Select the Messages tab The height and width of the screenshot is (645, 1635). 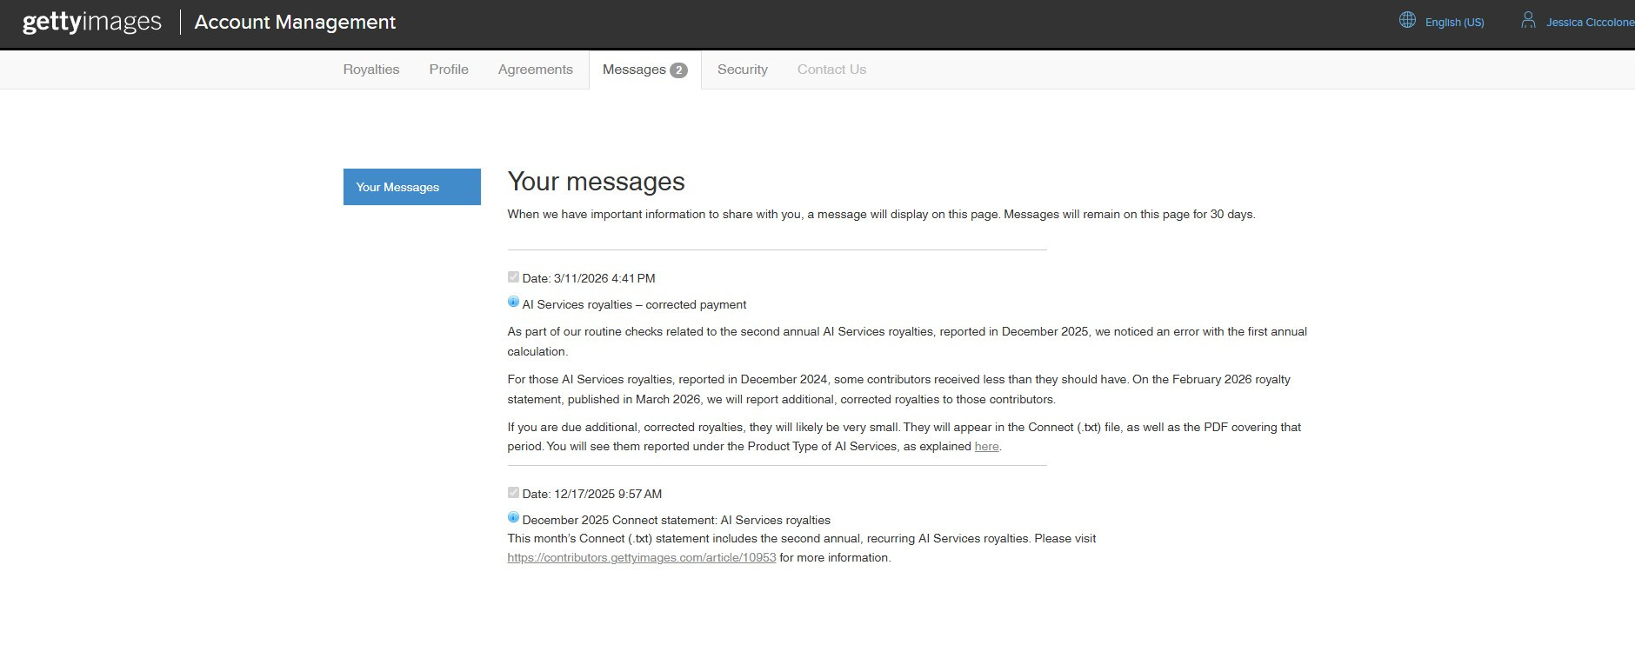coord(645,70)
